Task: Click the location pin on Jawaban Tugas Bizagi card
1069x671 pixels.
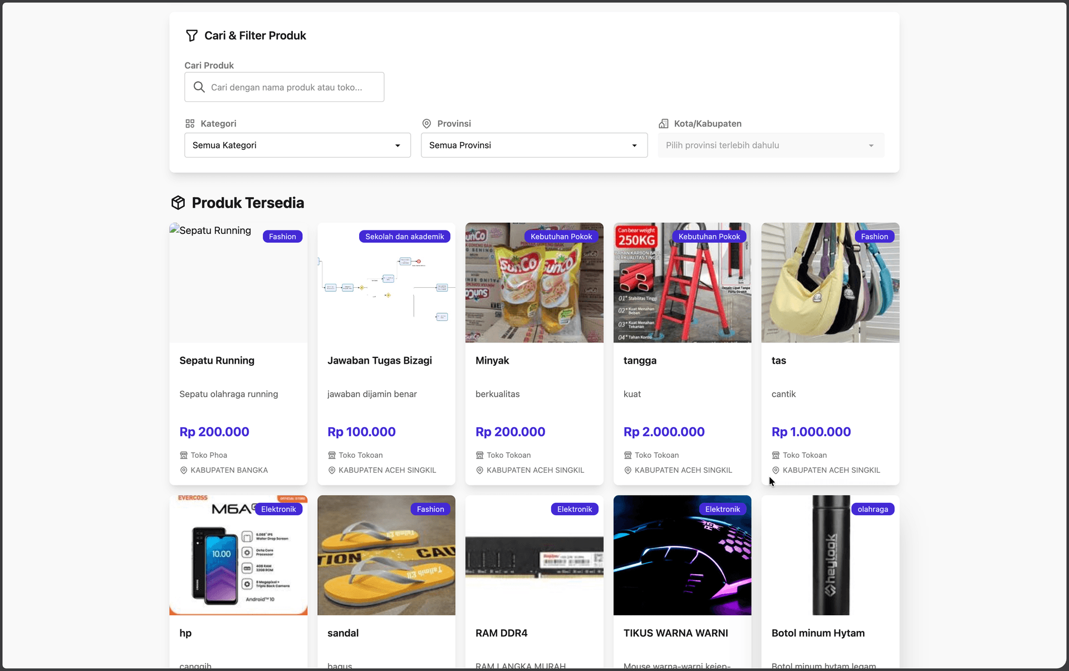Action: point(332,471)
